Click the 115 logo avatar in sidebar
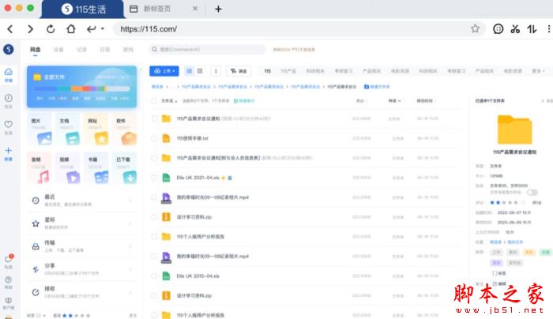Viewport: 553px width, 319px height. click(9, 49)
